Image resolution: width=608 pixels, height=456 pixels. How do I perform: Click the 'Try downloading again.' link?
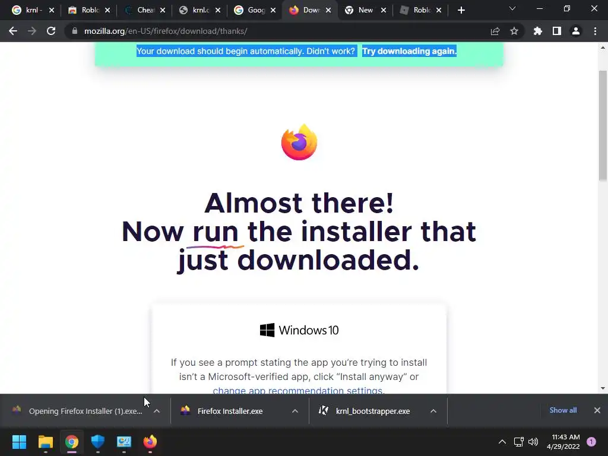click(409, 51)
